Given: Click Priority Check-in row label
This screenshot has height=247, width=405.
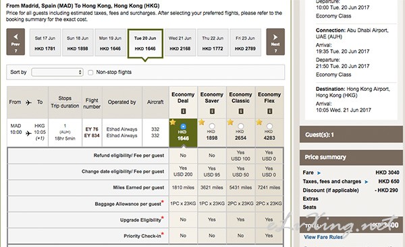Looking at the screenshot, I should 142,236.
